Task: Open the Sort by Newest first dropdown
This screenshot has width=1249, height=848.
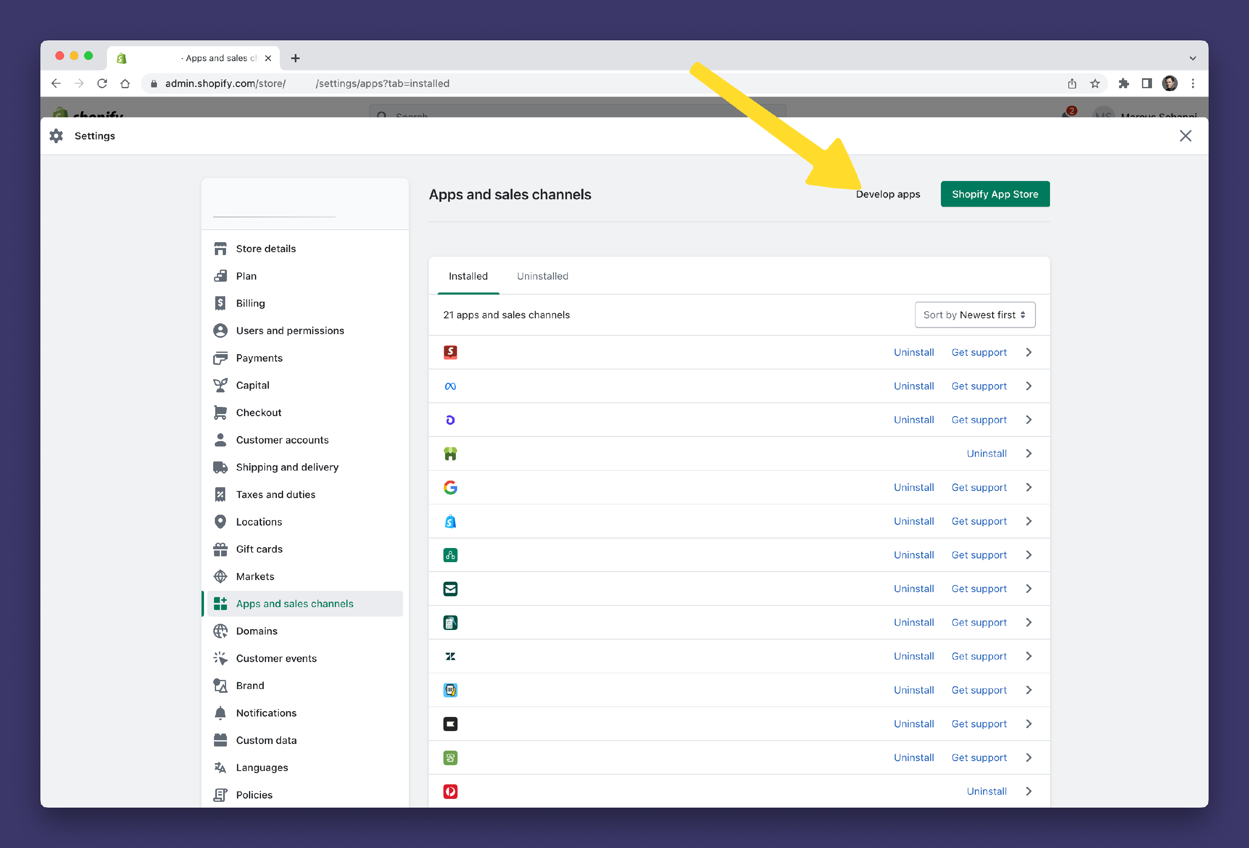Action: [x=974, y=315]
